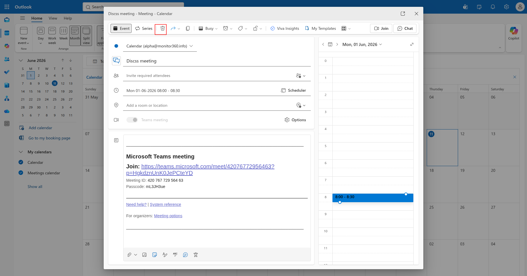Expand the Forward options arrow
527x276 pixels.
(x=179, y=29)
